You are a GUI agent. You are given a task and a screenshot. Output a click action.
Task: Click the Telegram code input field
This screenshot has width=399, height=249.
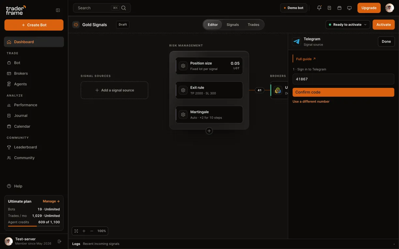pyautogui.click(x=343, y=79)
